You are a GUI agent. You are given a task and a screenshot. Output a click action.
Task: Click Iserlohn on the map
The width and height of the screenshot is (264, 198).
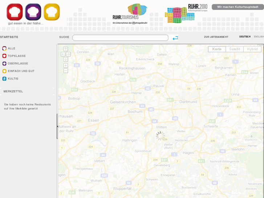click(x=238, y=149)
